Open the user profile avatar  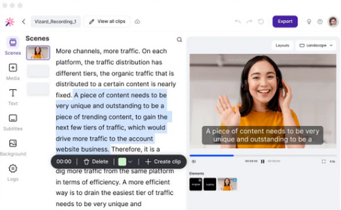click(x=333, y=22)
